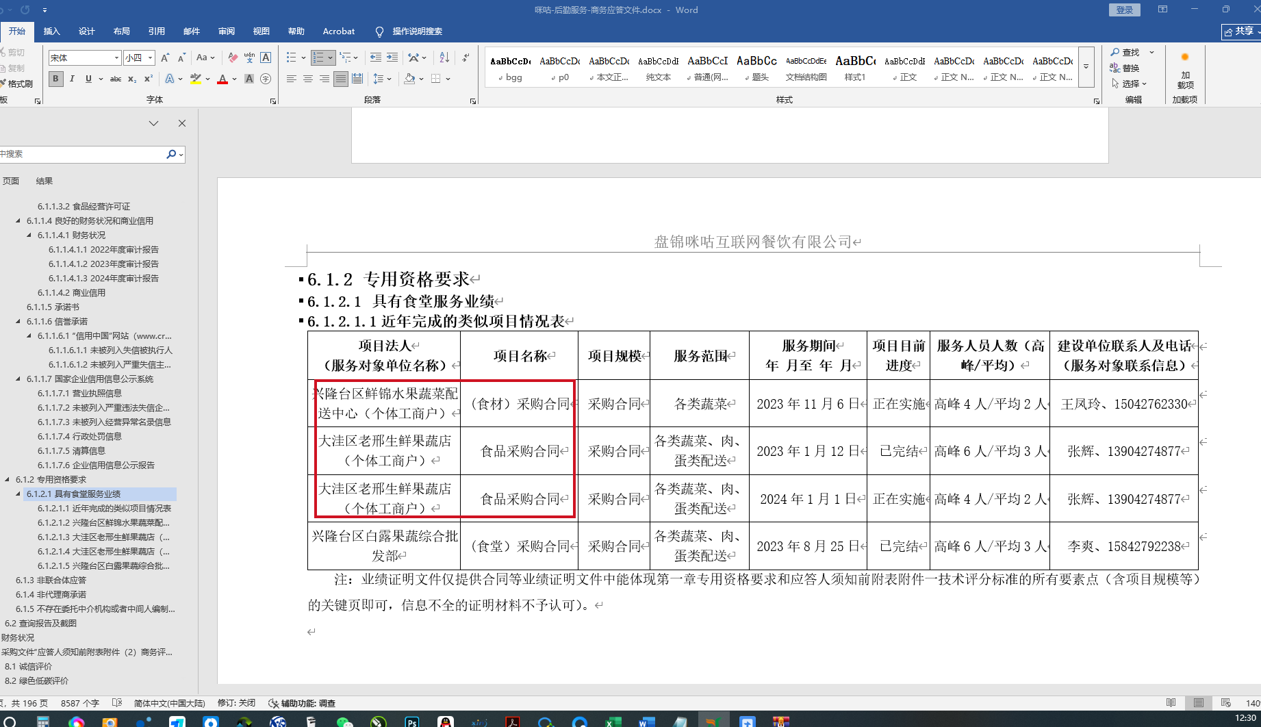Show or hide paragraph marks
Image resolution: width=1261 pixels, height=727 pixels.
click(466, 58)
